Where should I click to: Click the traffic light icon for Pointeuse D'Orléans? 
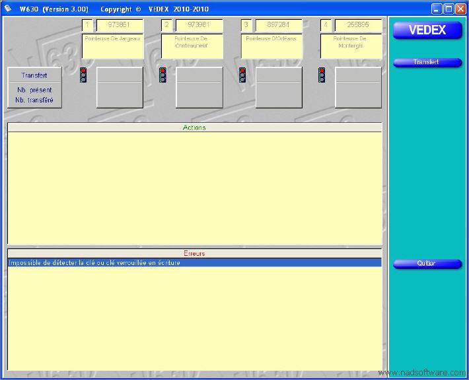pyautogui.click(x=242, y=75)
